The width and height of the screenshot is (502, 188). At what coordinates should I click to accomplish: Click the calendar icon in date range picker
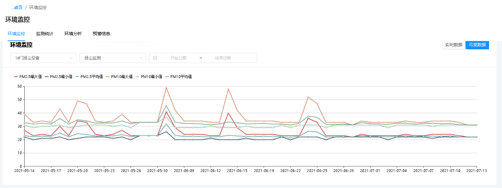click(x=155, y=58)
